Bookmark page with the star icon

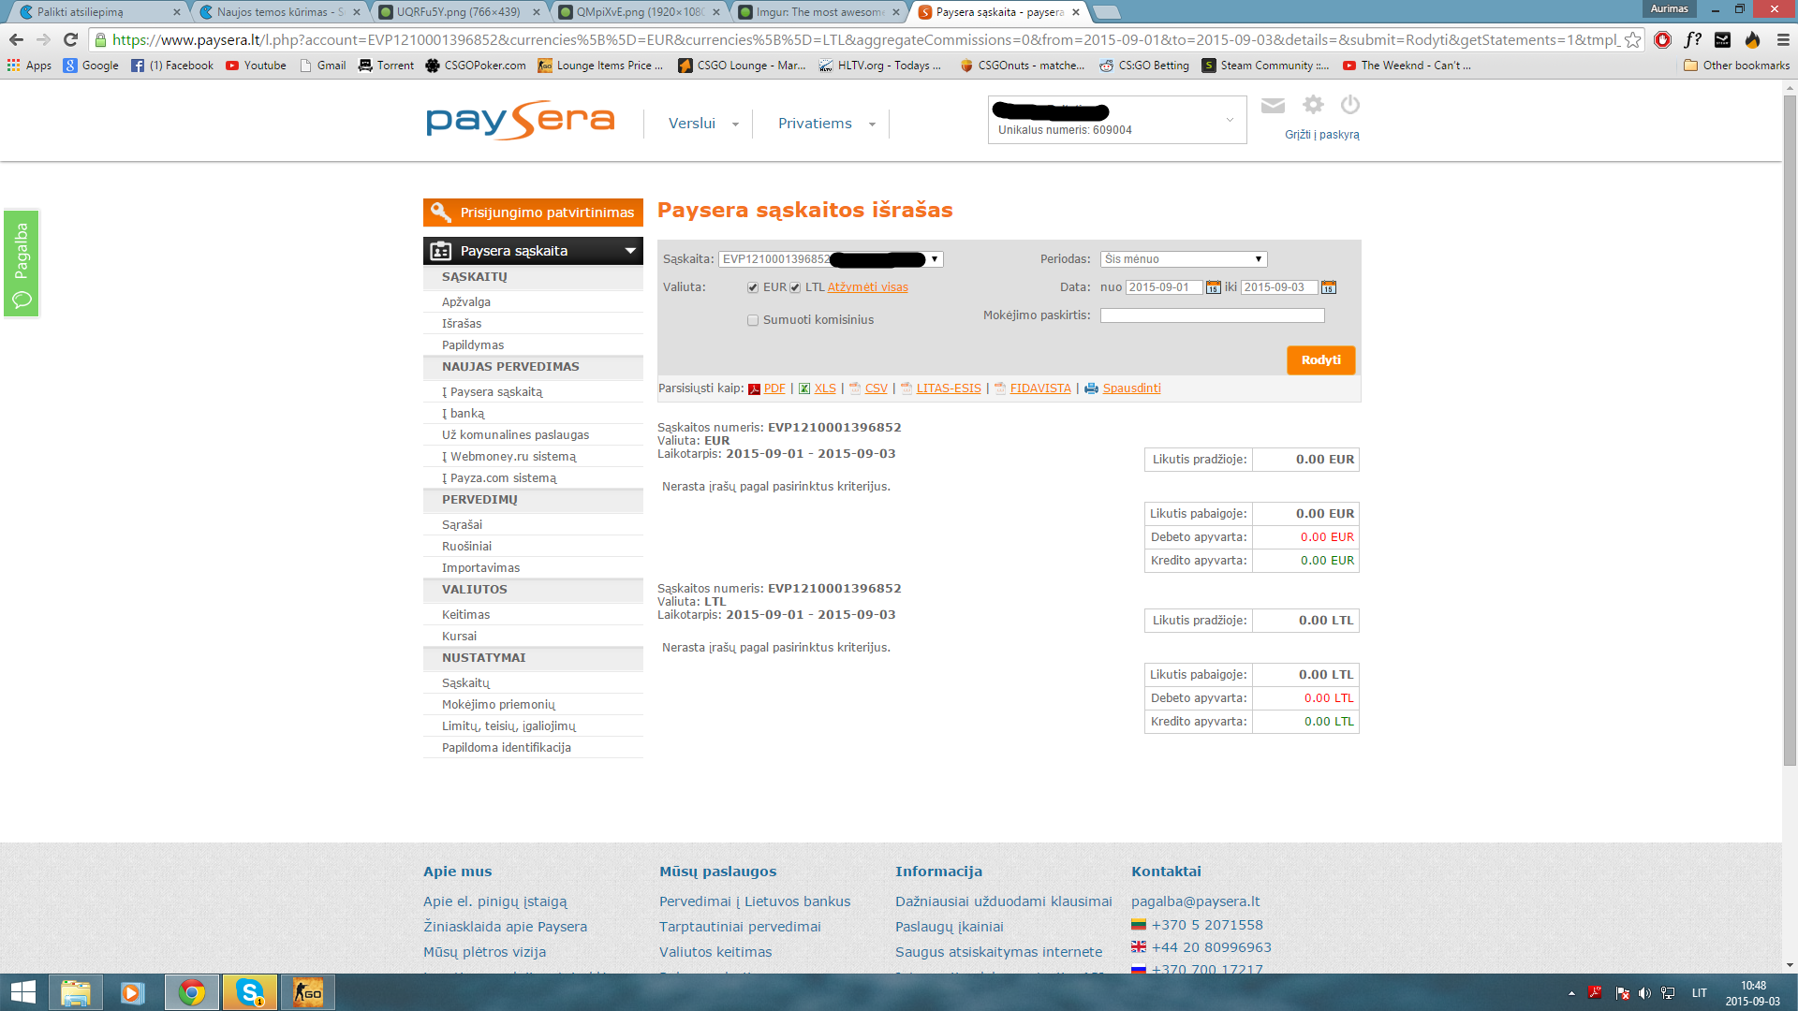(x=1632, y=39)
